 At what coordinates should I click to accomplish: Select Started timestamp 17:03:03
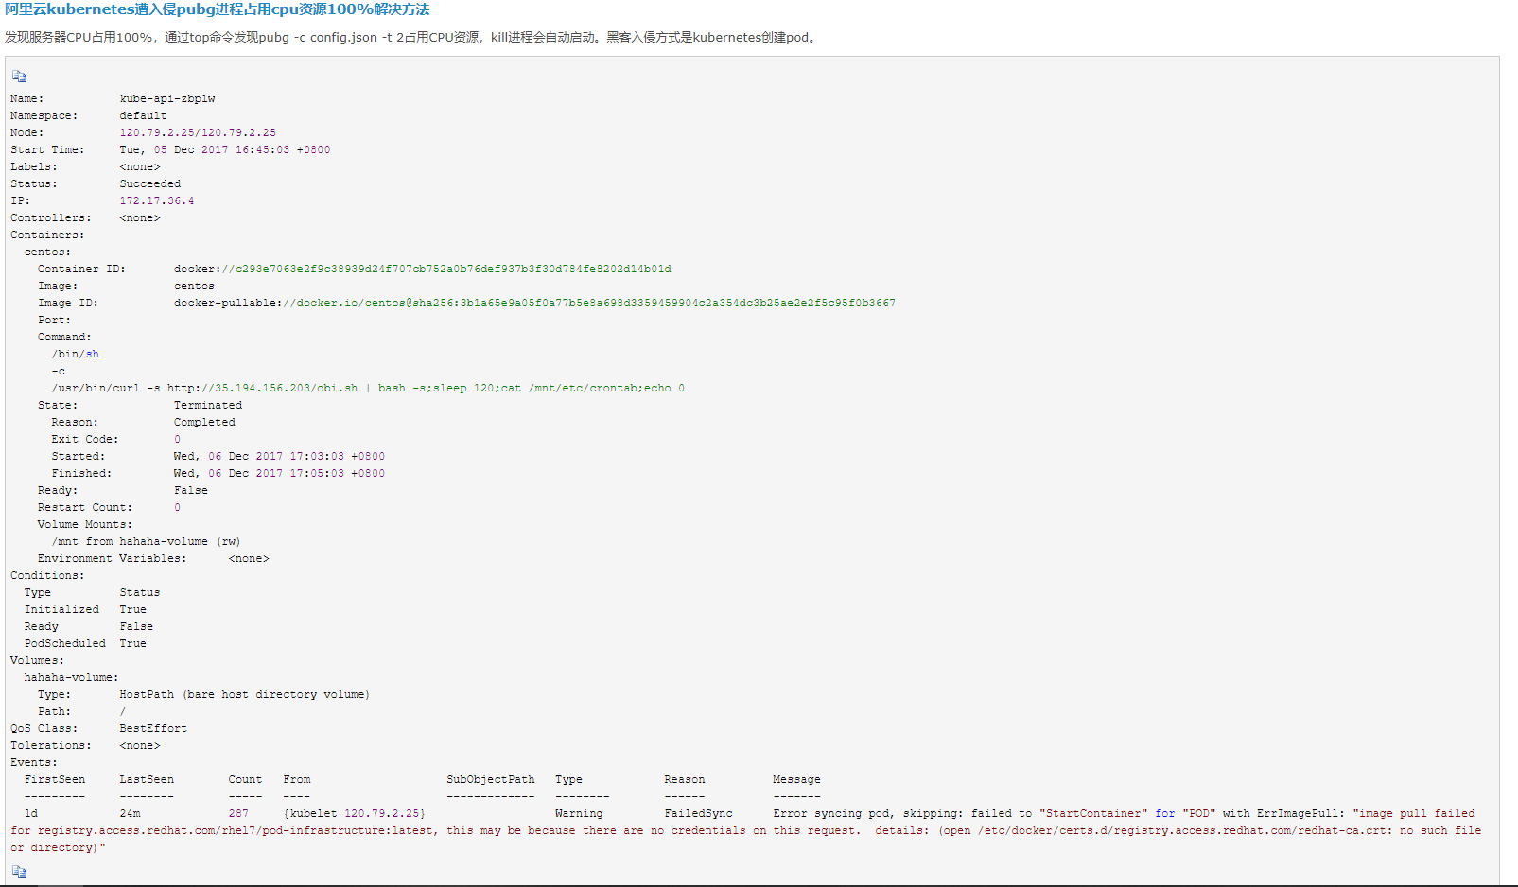[279, 456]
